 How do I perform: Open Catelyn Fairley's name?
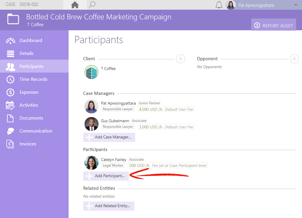point(114,160)
